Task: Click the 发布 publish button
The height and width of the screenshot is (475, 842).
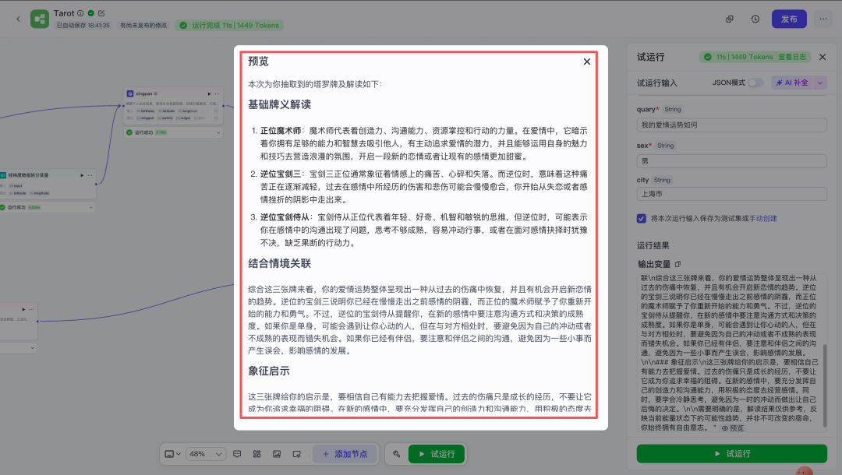Action: pyautogui.click(x=789, y=19)
